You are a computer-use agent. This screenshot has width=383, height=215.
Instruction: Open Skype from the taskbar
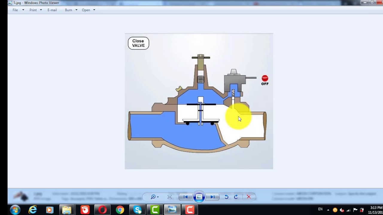pyautogui.click(x=137, y=210)
